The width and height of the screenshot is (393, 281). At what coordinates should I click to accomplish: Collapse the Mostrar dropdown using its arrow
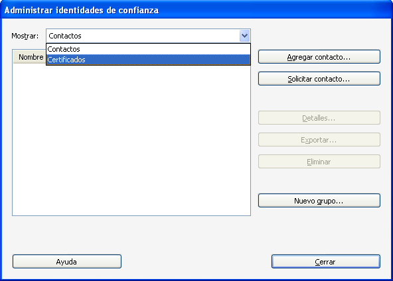tap(244, 36)
